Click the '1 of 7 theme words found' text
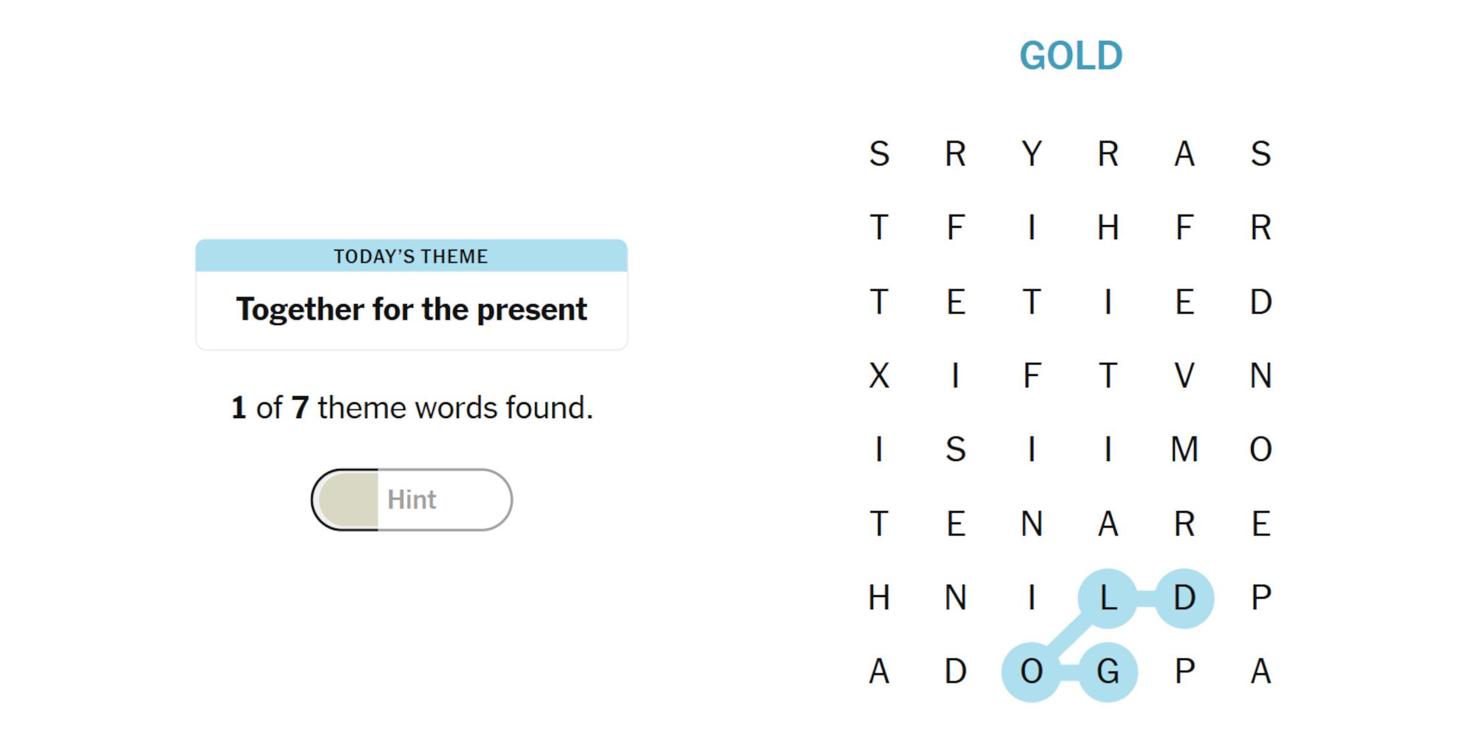1475x737 pixels. 412,407
